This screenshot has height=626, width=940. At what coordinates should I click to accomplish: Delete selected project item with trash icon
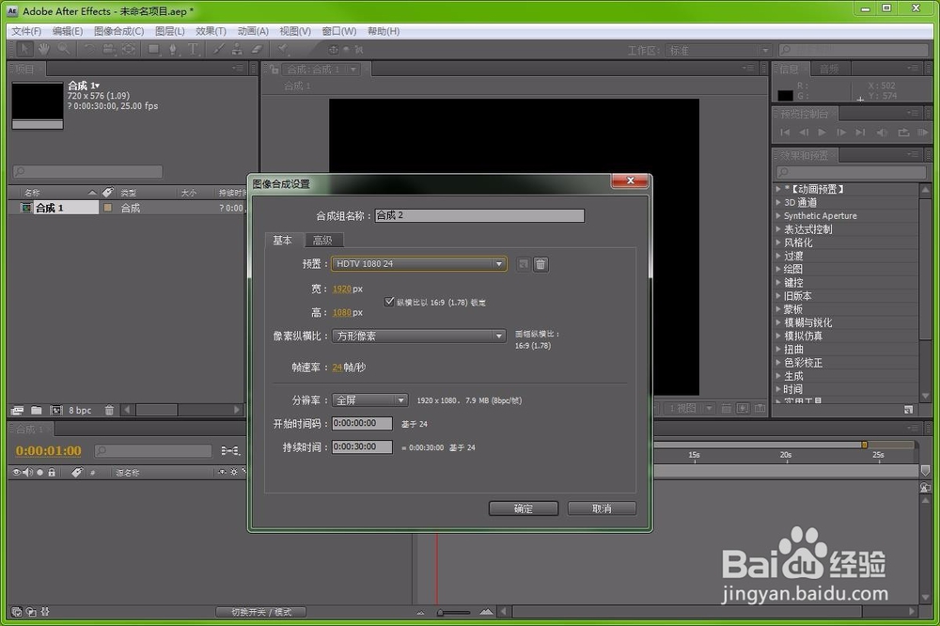[109, 410]
